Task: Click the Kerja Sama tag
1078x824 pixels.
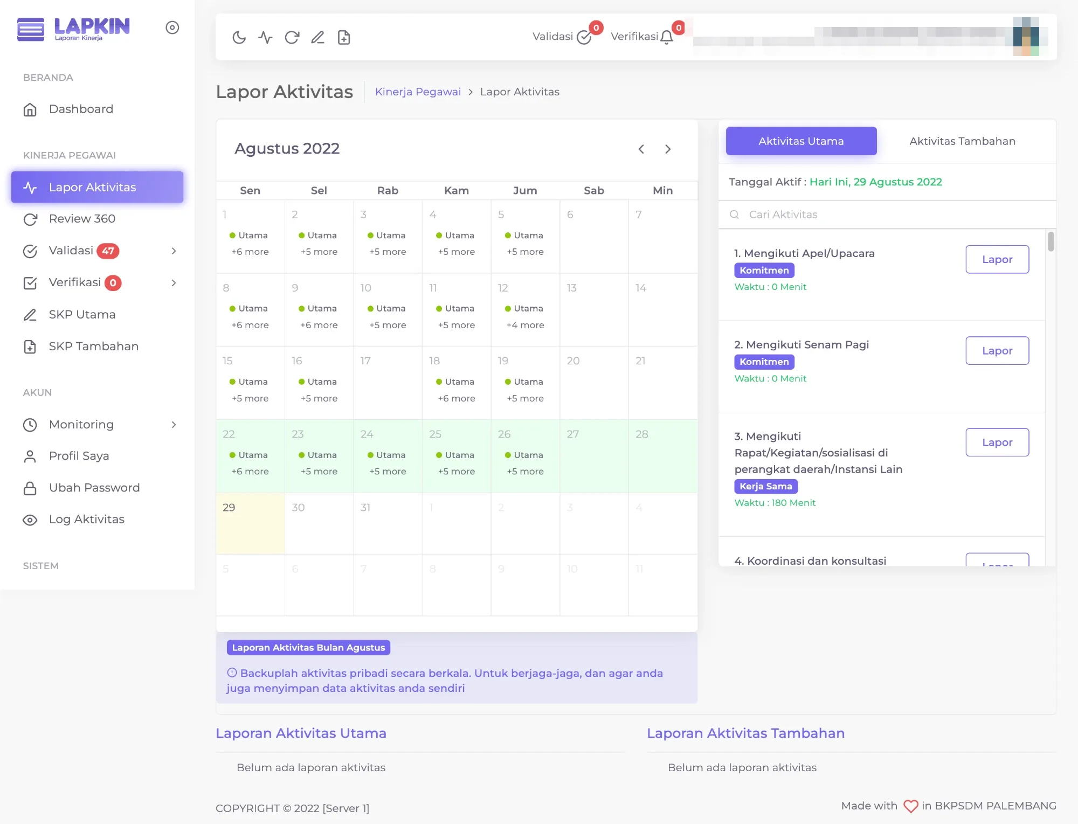Action: pos(765,486)
